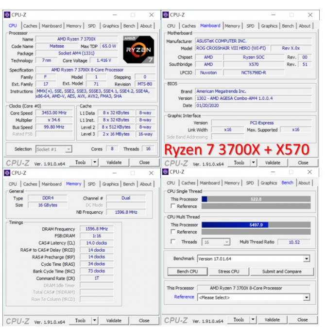Open the Threads count dropdown showing 16
Image resolution: width=325 pixels, height=330 pixels.
tap(216, 242)
